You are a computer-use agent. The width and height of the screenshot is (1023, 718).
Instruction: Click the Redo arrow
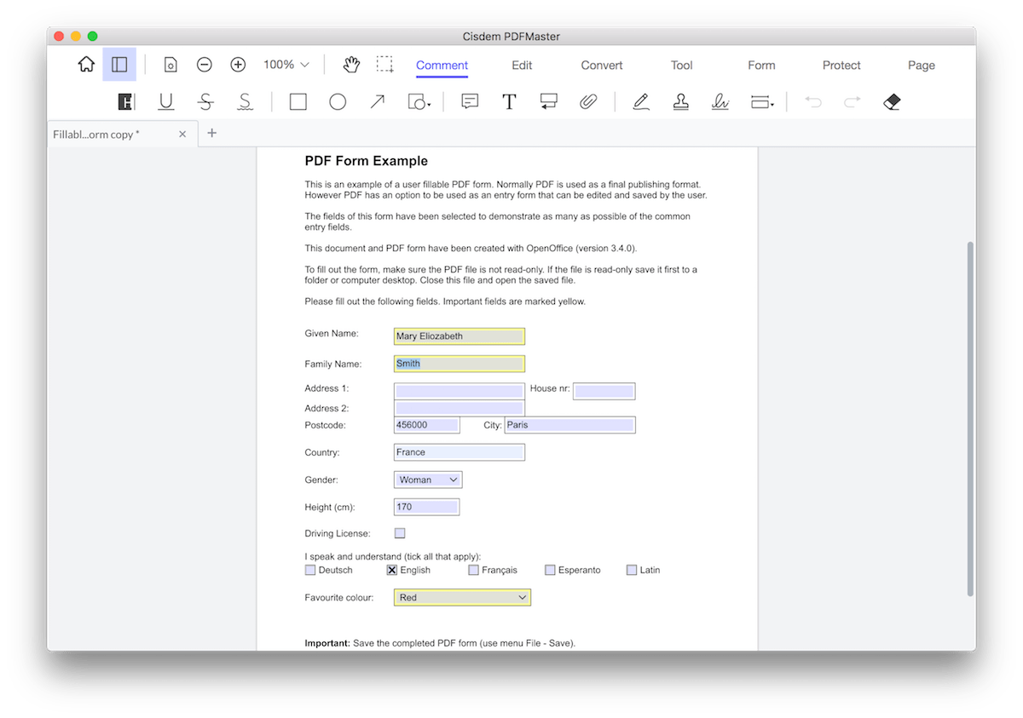pos(852,102)
